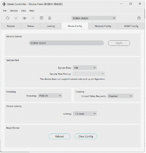Click the Apply button for rename
Screen dimensions: 146x153
point(119,43)
